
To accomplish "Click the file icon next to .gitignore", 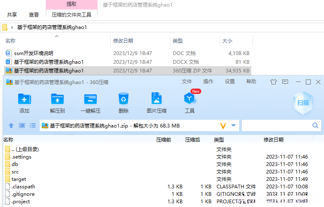I will (x=7, y=194).
